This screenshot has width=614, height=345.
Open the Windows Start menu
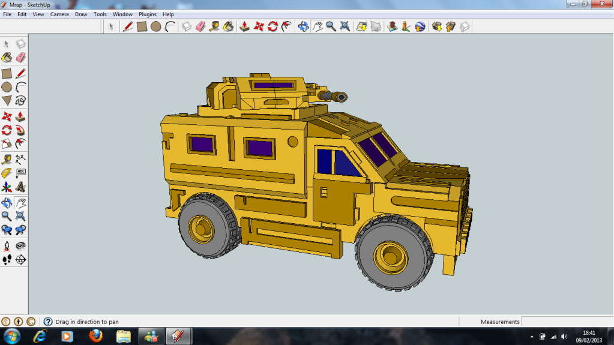12,337
